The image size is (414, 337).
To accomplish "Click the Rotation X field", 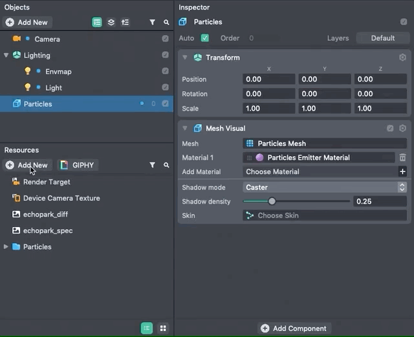I will point(269,94).
